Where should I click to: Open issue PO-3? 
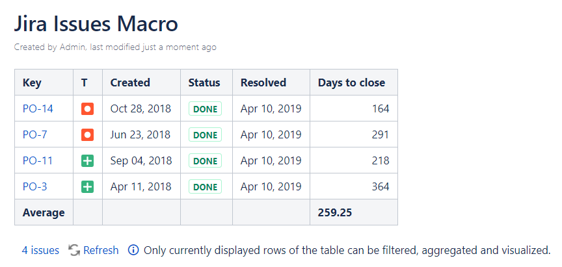[35, 186]
